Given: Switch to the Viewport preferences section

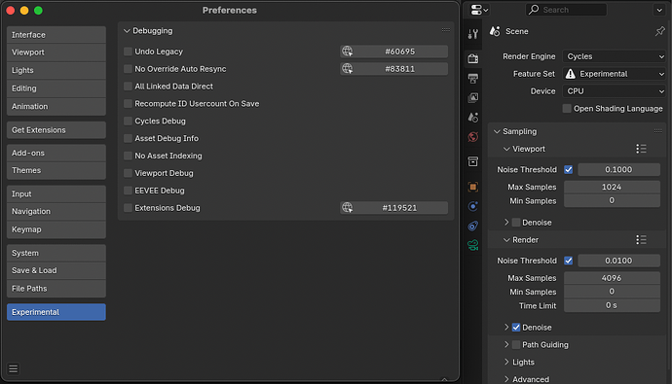Looking at the screenshot, I should coord(56,52).
